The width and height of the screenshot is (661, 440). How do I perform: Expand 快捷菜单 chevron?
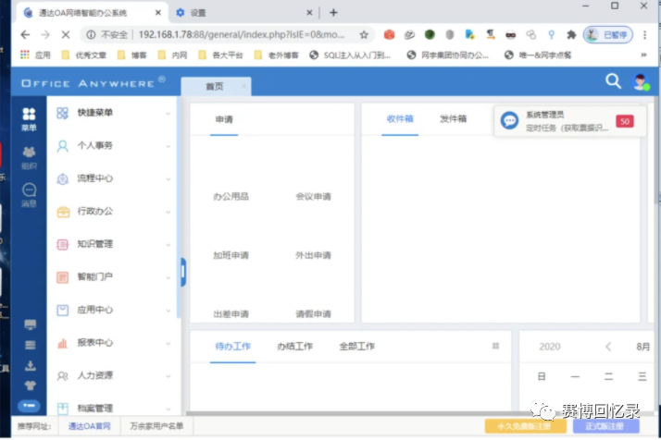[168, 114]
